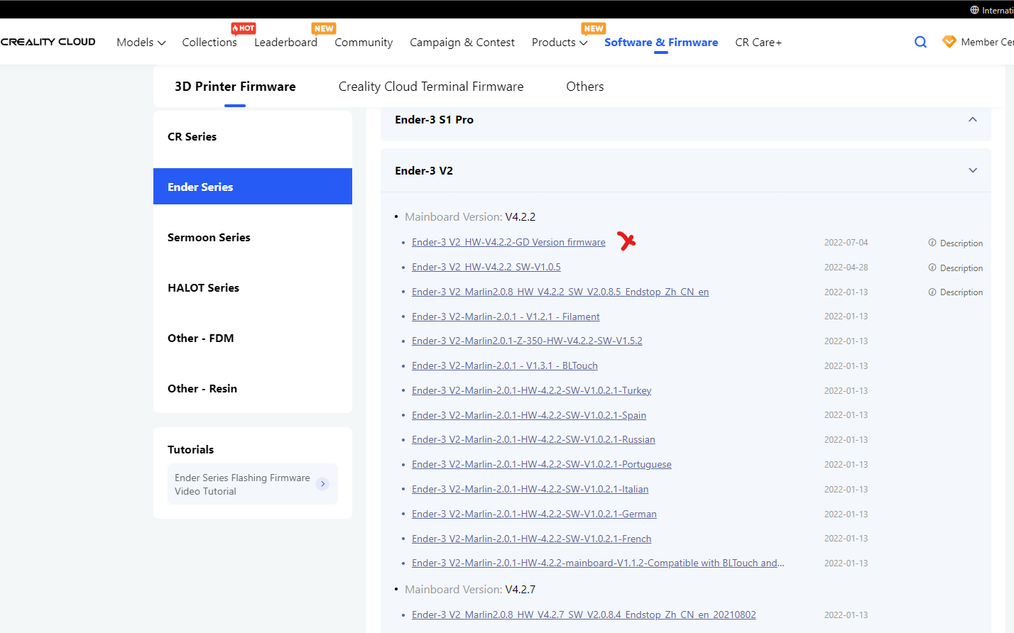Open the Description info icon for SW-V1.0.5
1014x633 pixels.
click(x=932, y=268)
